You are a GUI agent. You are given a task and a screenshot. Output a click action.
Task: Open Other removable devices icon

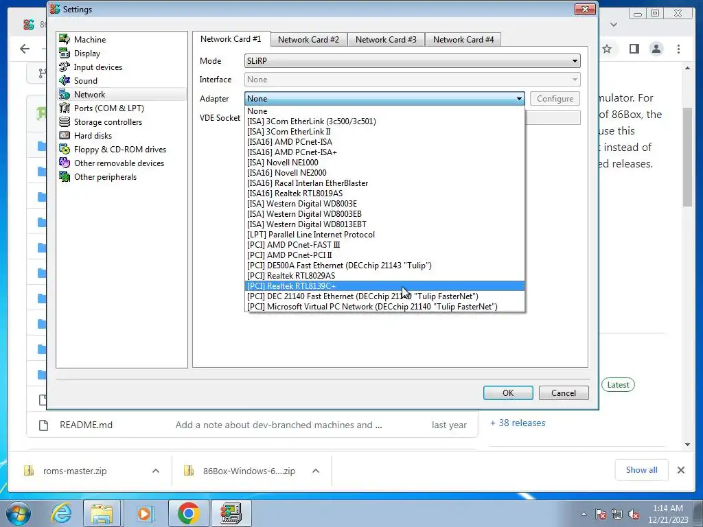[65, 163]
